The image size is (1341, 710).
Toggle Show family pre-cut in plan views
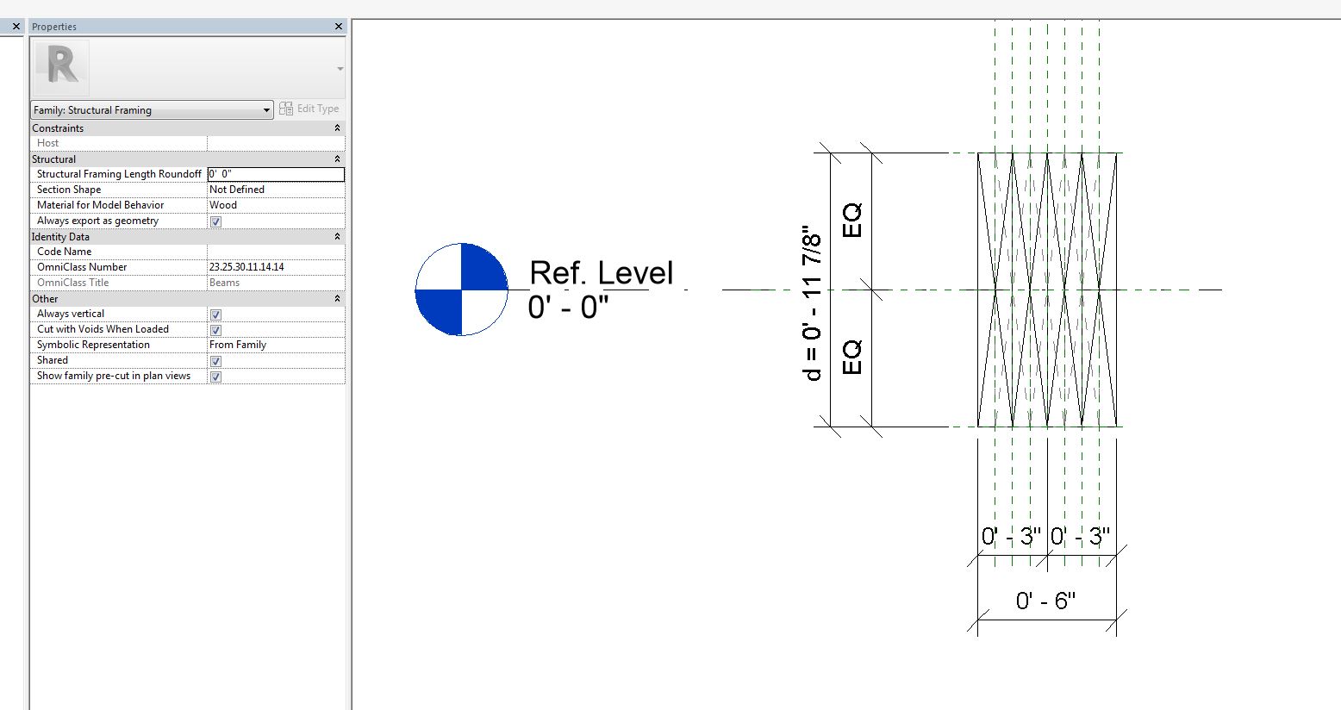pos(215,377)
